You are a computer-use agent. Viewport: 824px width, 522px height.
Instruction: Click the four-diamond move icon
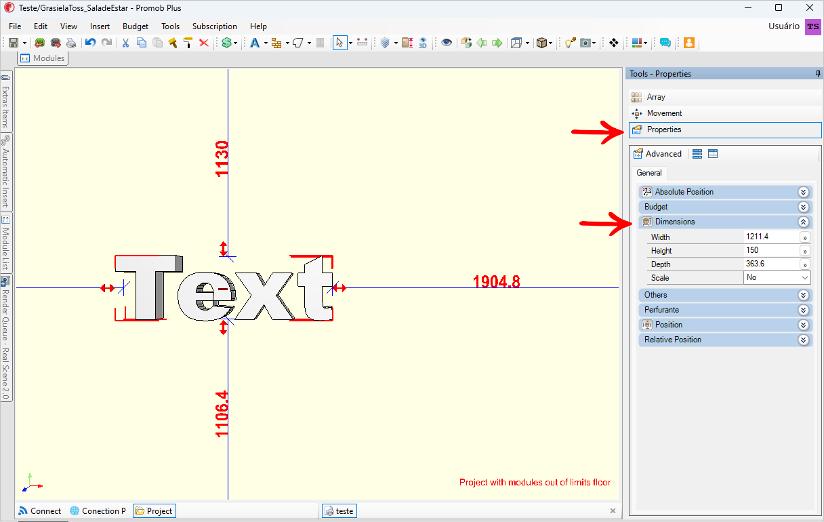coord(614,43)
